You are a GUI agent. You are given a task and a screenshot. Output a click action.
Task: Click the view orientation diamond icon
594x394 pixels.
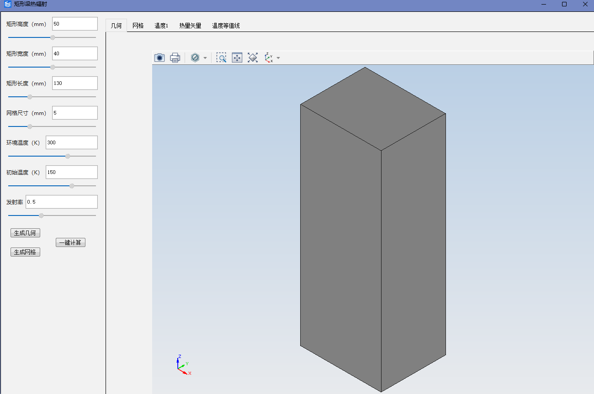253,58
